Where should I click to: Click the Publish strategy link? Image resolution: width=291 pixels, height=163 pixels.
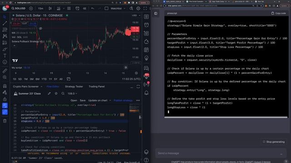tap(123, 101)
